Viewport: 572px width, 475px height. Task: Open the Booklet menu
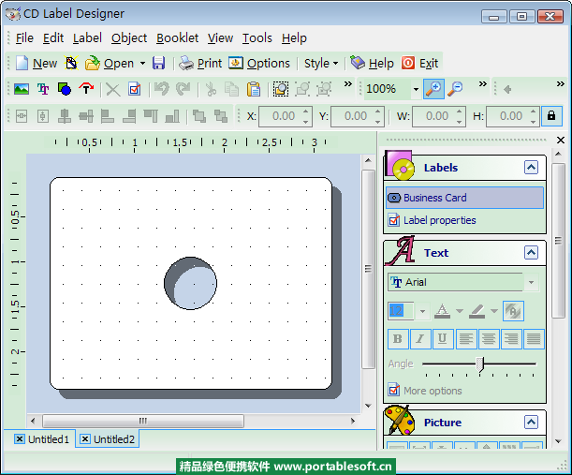(x=177, y=37)
